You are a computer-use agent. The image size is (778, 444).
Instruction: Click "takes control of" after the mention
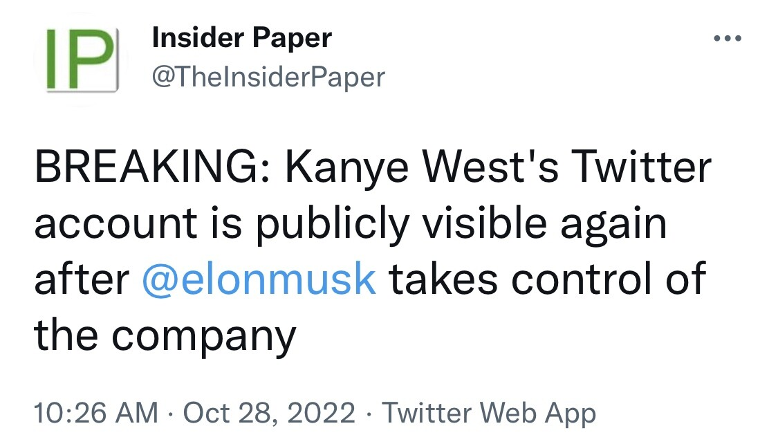546,279
